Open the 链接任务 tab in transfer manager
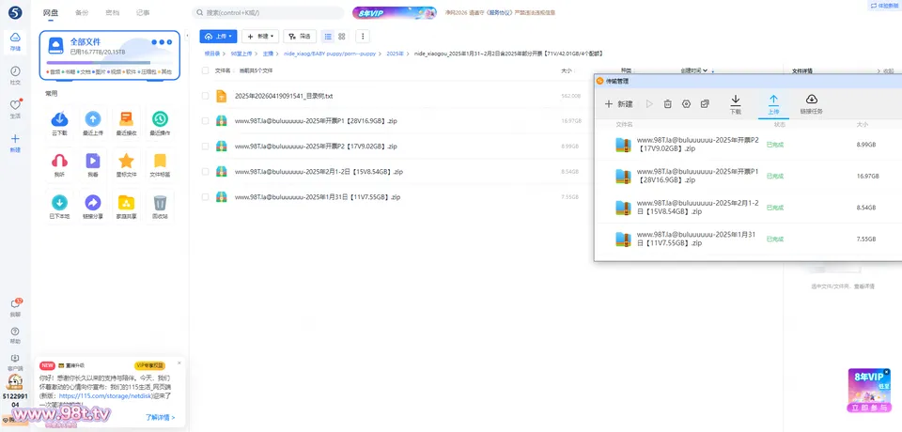Image resolution: width=902 pixels, height=432 pixels. (812, 105)
